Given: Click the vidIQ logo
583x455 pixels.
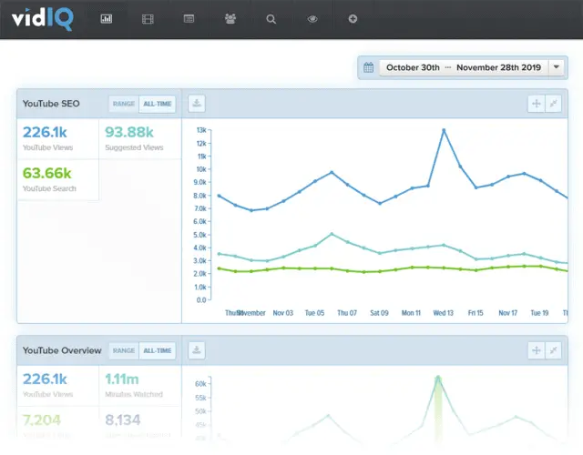Looking at the screenshot, I should (x=43, y=19).
